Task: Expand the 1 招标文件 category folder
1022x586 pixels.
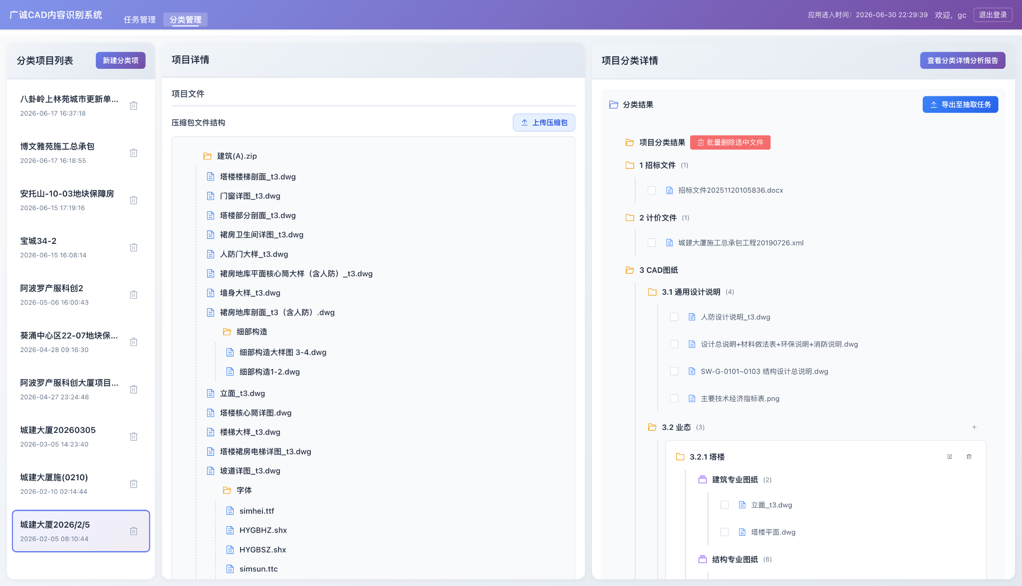Action: pos(630,165)
